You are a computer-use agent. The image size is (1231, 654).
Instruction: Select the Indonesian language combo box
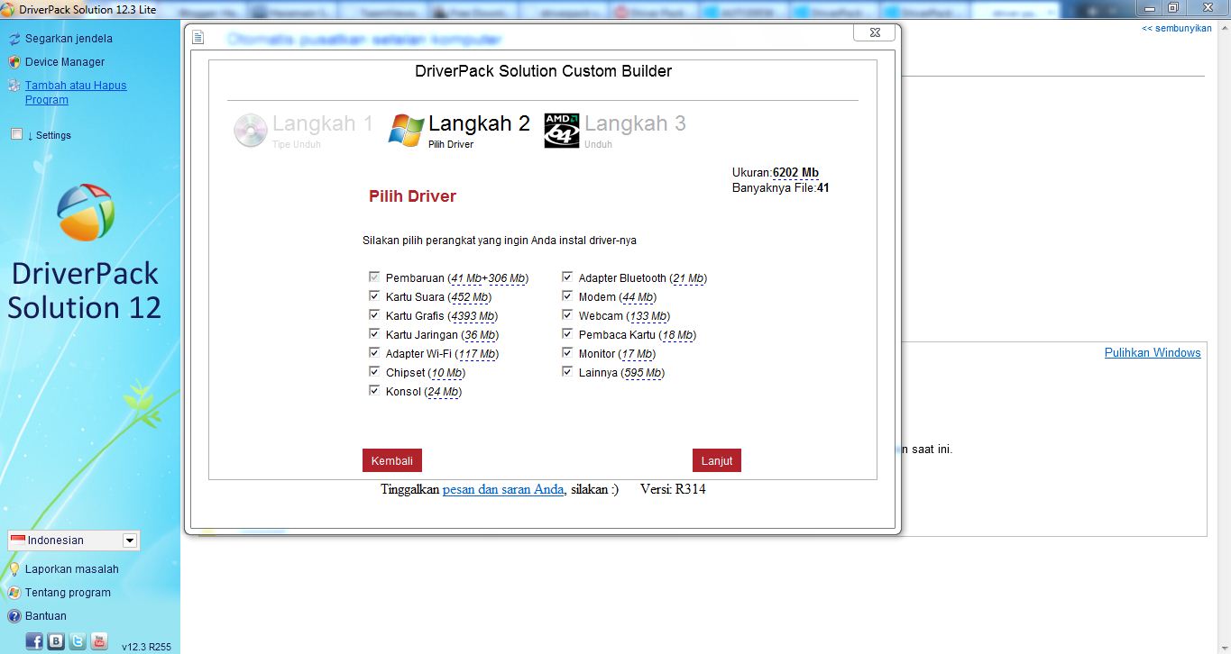pyautogui.click(x=74, y=540)
